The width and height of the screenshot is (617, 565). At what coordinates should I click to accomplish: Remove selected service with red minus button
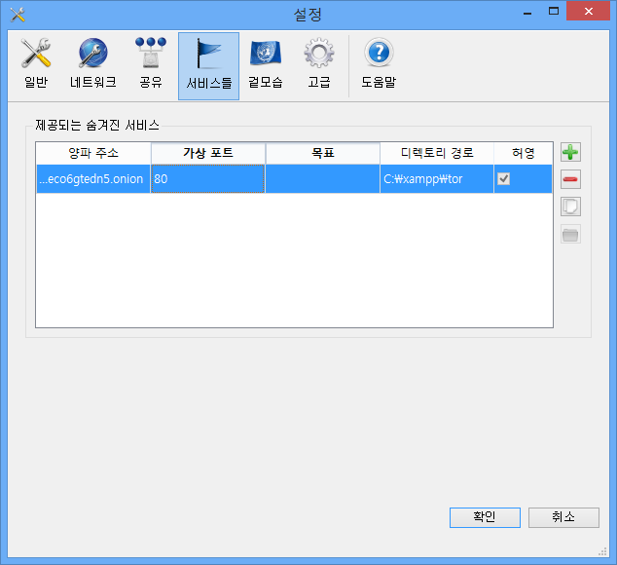pos(571,180)
